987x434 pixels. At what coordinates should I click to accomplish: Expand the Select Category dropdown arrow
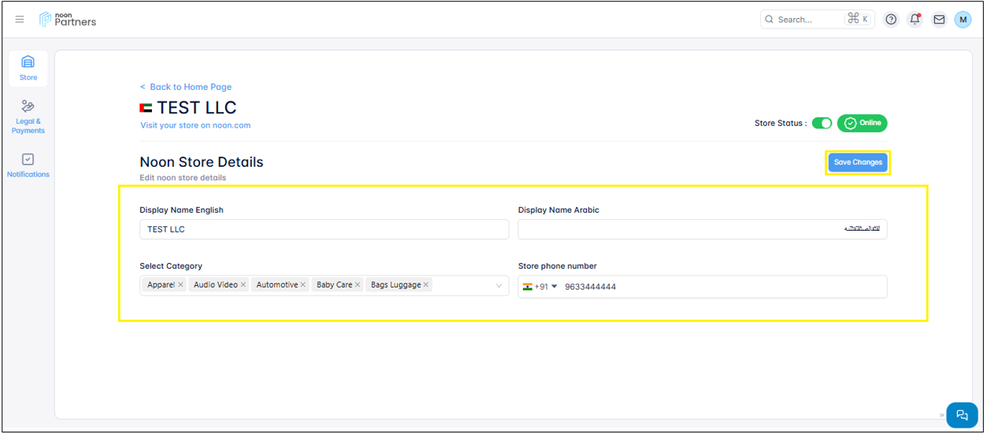(499, 286)
